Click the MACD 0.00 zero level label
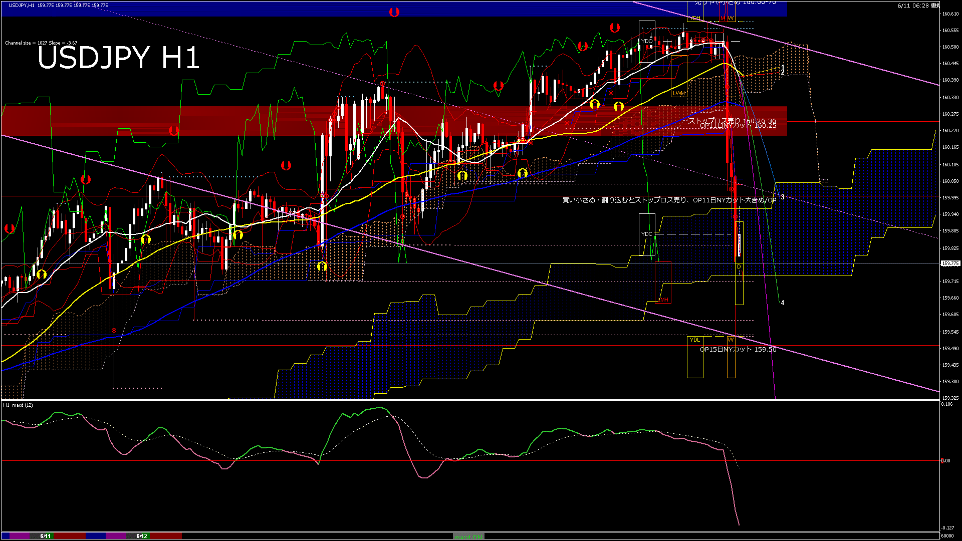This screenshot has height=541, width=962. click(946, 461)
